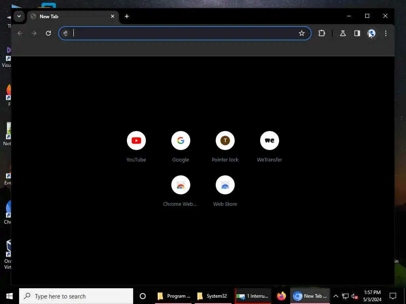The width and height of the screenshot is (406, 304).
Task: Open the 1 Interru... taskbar item
Action: [253, 296]
